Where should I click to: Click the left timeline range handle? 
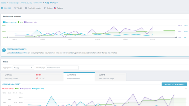tap(7, 37)
